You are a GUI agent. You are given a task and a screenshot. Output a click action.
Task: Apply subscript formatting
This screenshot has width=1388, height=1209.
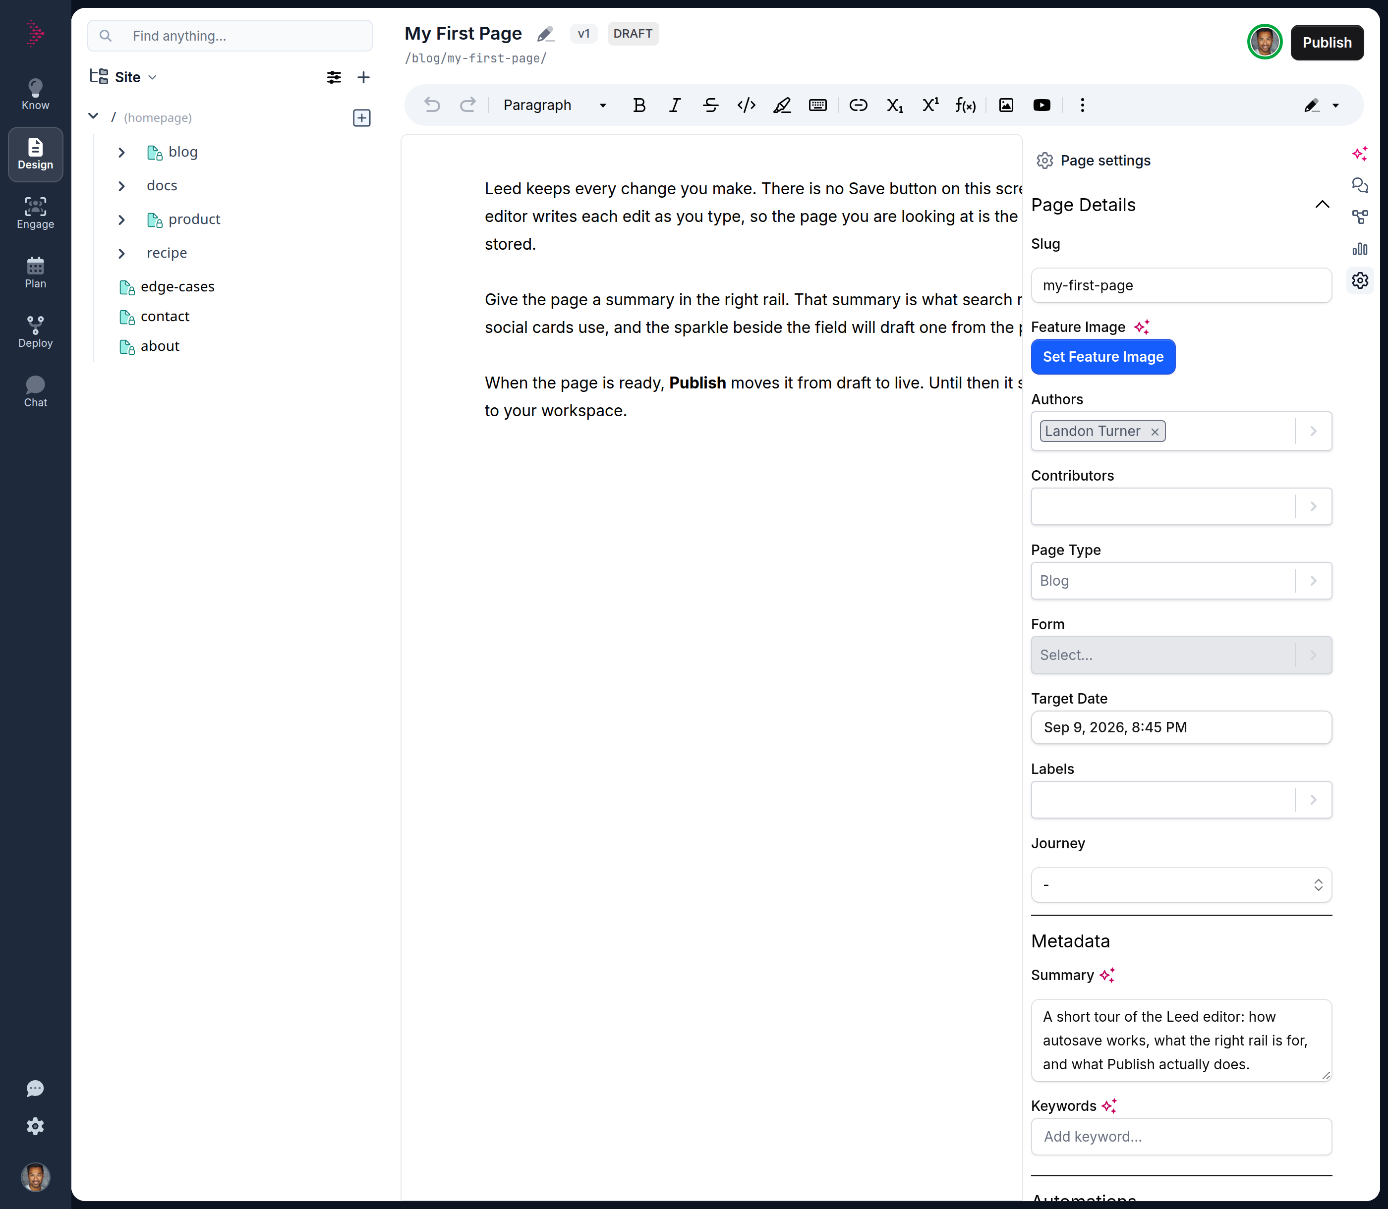pos(894,105)
